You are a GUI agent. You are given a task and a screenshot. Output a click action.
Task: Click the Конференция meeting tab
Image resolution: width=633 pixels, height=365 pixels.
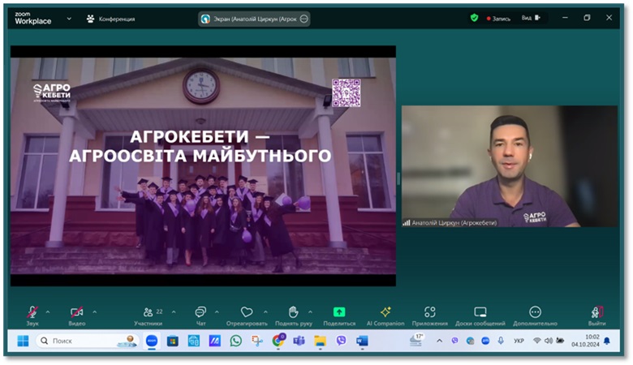pyautogui.click(x=110, y=19)
